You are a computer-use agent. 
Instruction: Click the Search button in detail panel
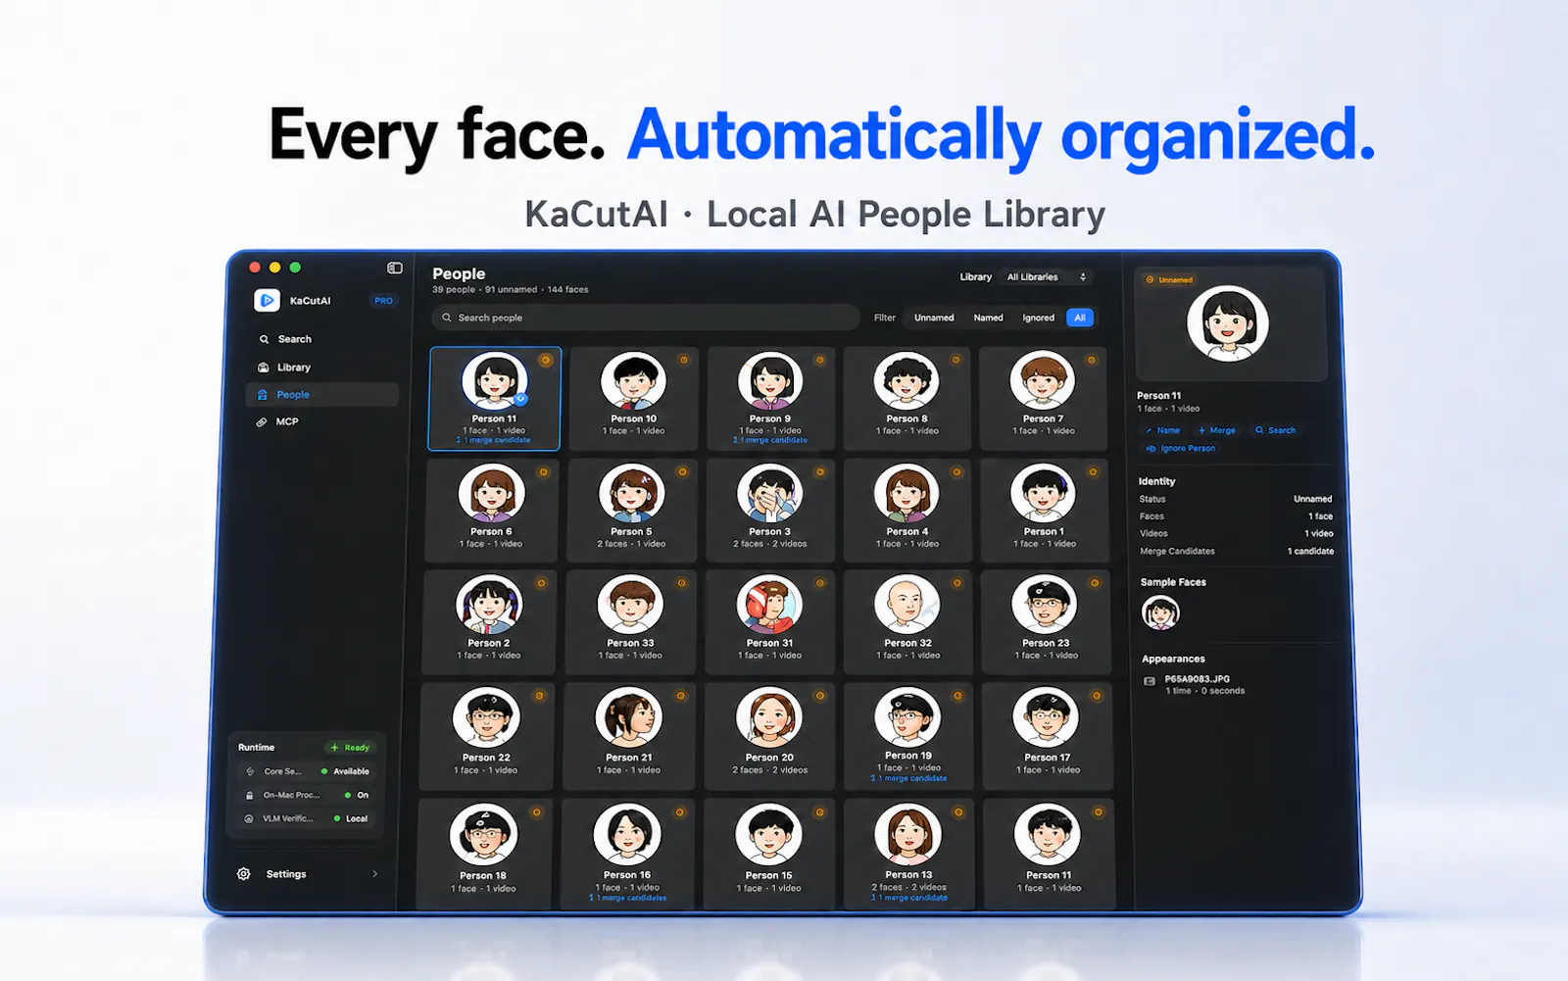pos(1275,430)
